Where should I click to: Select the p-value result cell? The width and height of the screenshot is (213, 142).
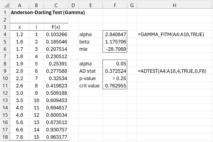tap(115, 78)
